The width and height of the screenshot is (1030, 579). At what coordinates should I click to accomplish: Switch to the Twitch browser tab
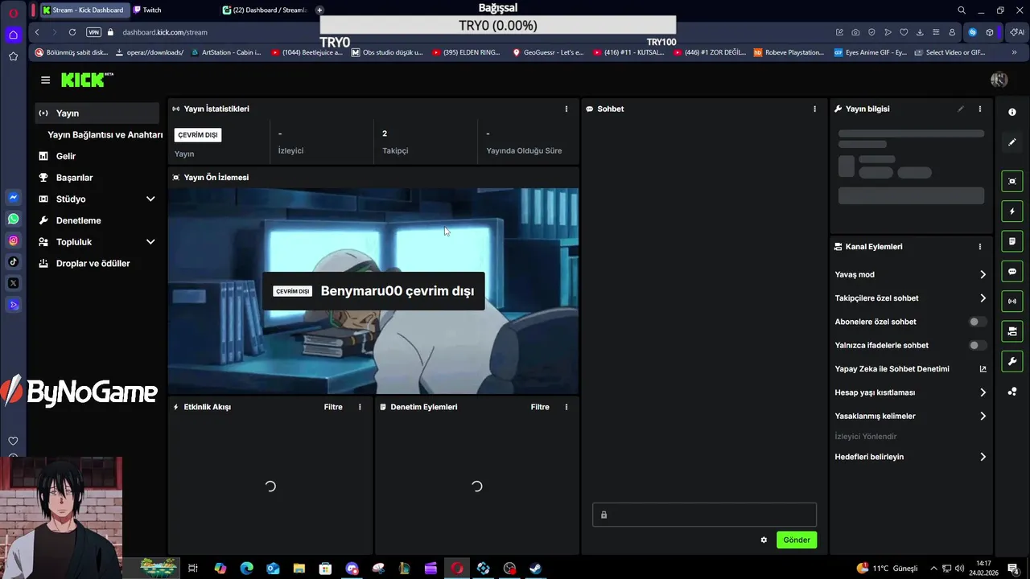click(x=173, y=10)
